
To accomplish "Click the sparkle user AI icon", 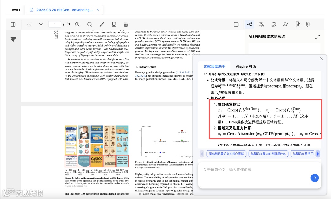I will (x=286, y=24).
